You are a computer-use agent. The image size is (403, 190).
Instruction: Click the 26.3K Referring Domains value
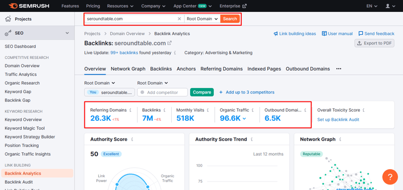tap(100, 118)
